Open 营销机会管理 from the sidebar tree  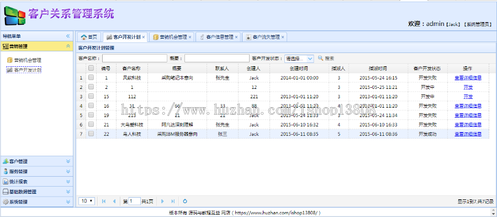[28, 60]
